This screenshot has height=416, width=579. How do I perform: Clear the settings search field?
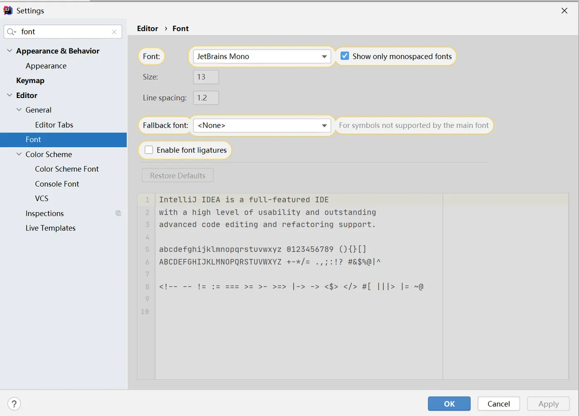click(114, 32)
